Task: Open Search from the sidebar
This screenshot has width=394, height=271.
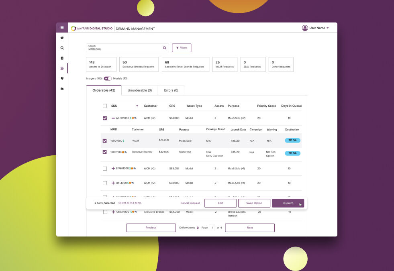Action: [x=62, y=48]
